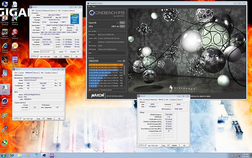Click the system tray clock

[244, 156]
